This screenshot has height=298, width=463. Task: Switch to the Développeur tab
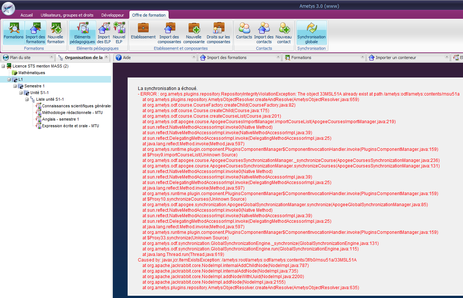click(x=113, y=15)
